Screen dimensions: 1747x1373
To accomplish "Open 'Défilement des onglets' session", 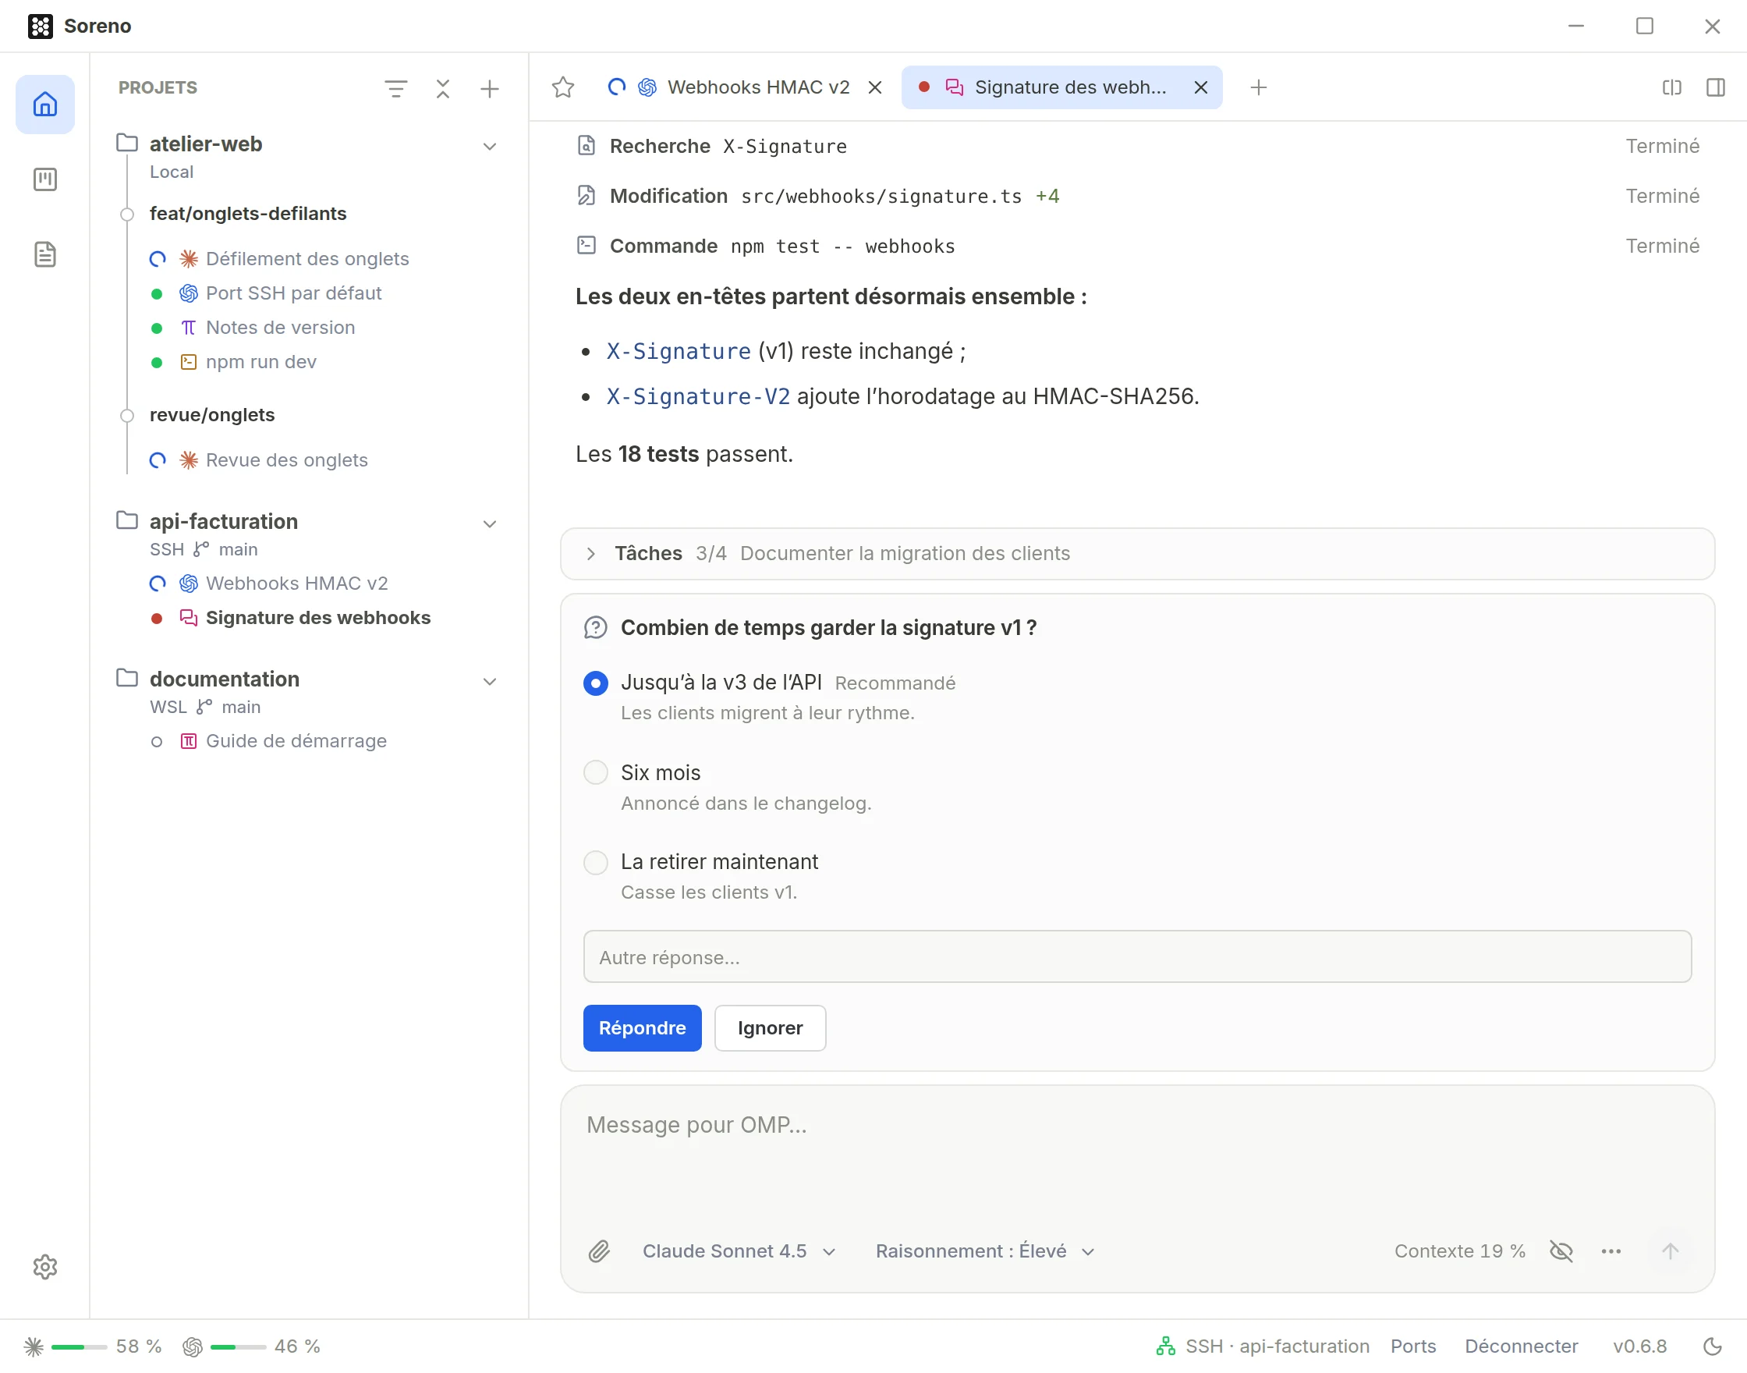I will 307,259.
